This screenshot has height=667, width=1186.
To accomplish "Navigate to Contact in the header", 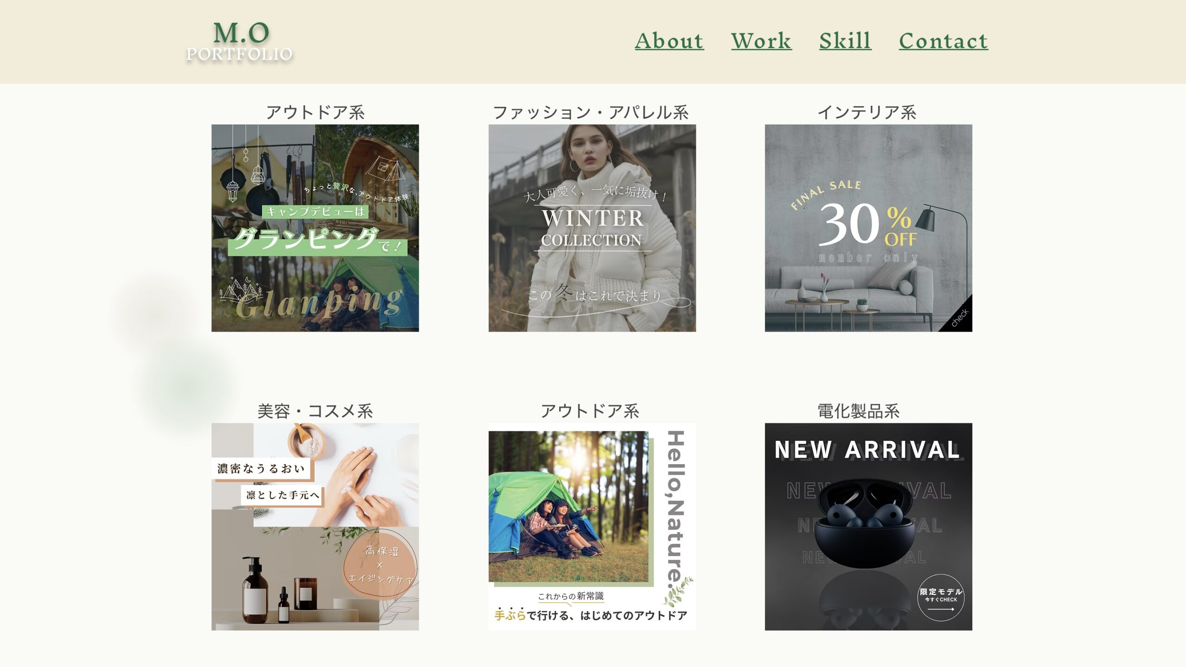I will (x=944, y=41).
